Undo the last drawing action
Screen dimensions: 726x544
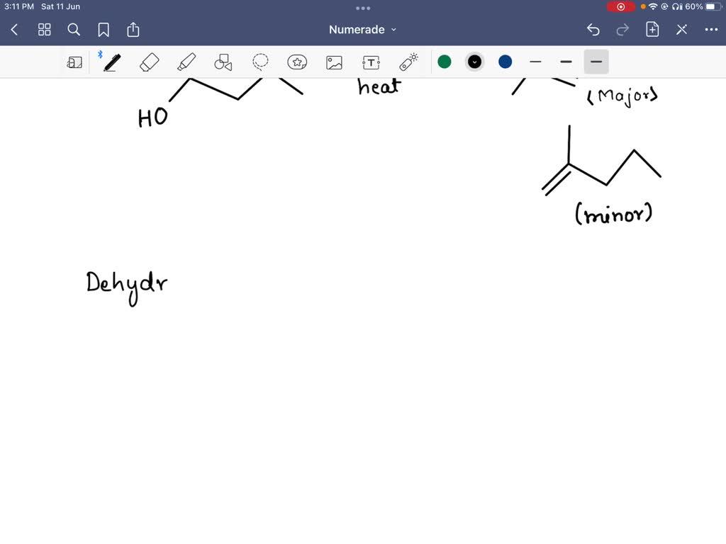[x=593, y=30]
